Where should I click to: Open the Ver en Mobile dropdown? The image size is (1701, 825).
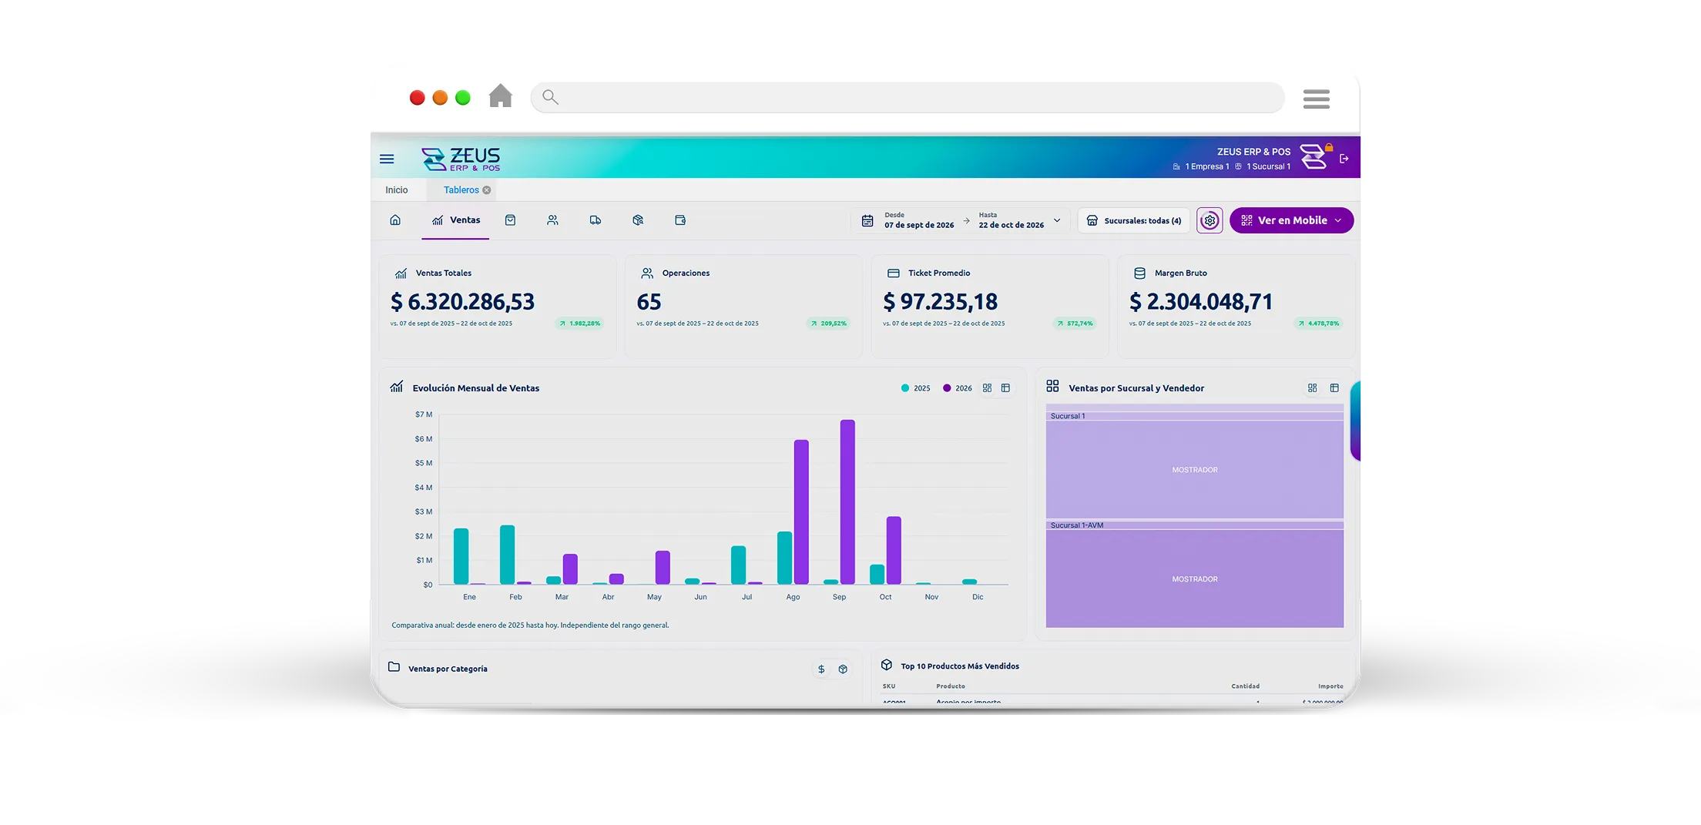pos(1291,220)
